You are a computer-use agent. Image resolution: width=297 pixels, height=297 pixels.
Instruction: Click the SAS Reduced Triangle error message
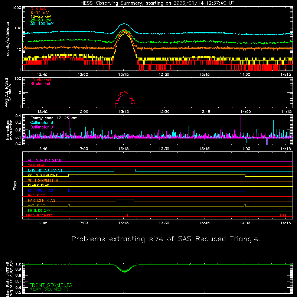click(x=166, y=239)
